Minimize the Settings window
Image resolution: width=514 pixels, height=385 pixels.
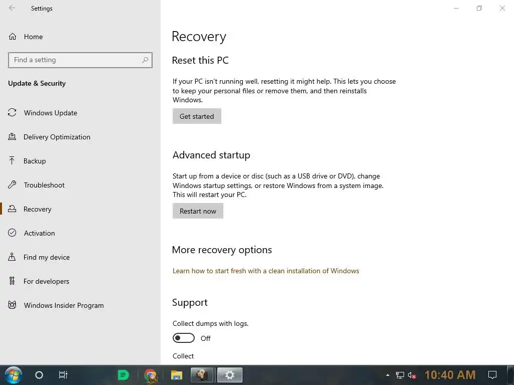[456, 8]
